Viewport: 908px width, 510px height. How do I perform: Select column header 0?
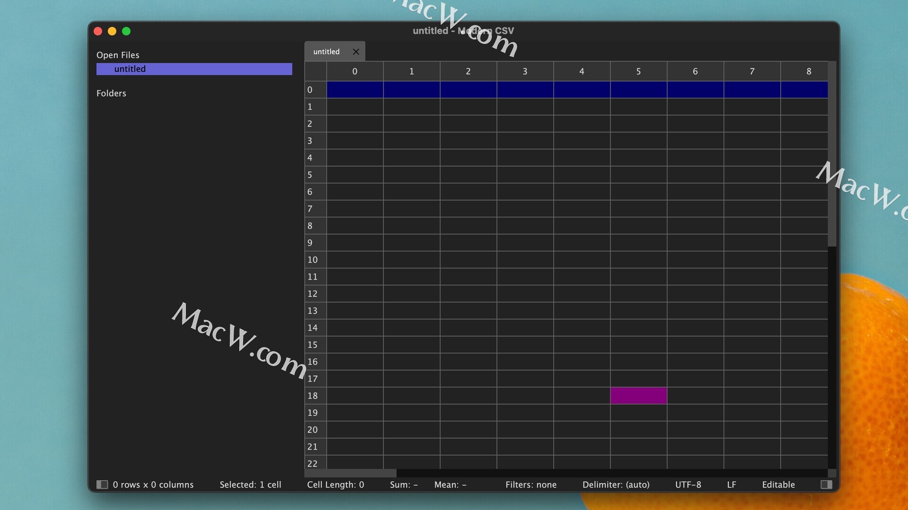click(x=355, y=71)
